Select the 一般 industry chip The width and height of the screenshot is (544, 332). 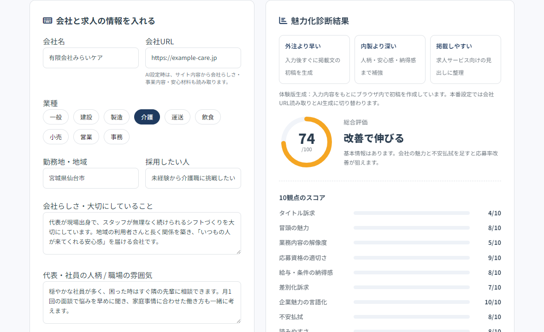point(56,117)
